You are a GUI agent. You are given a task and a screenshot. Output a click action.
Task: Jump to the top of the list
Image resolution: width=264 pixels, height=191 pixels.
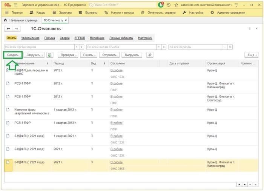(x=239, y=185)
